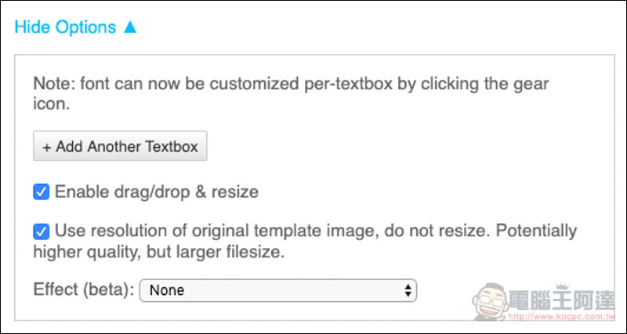Click the cartoon face watermark logo
The width and height of the screenshot is (627, 334).
point(491,302)
